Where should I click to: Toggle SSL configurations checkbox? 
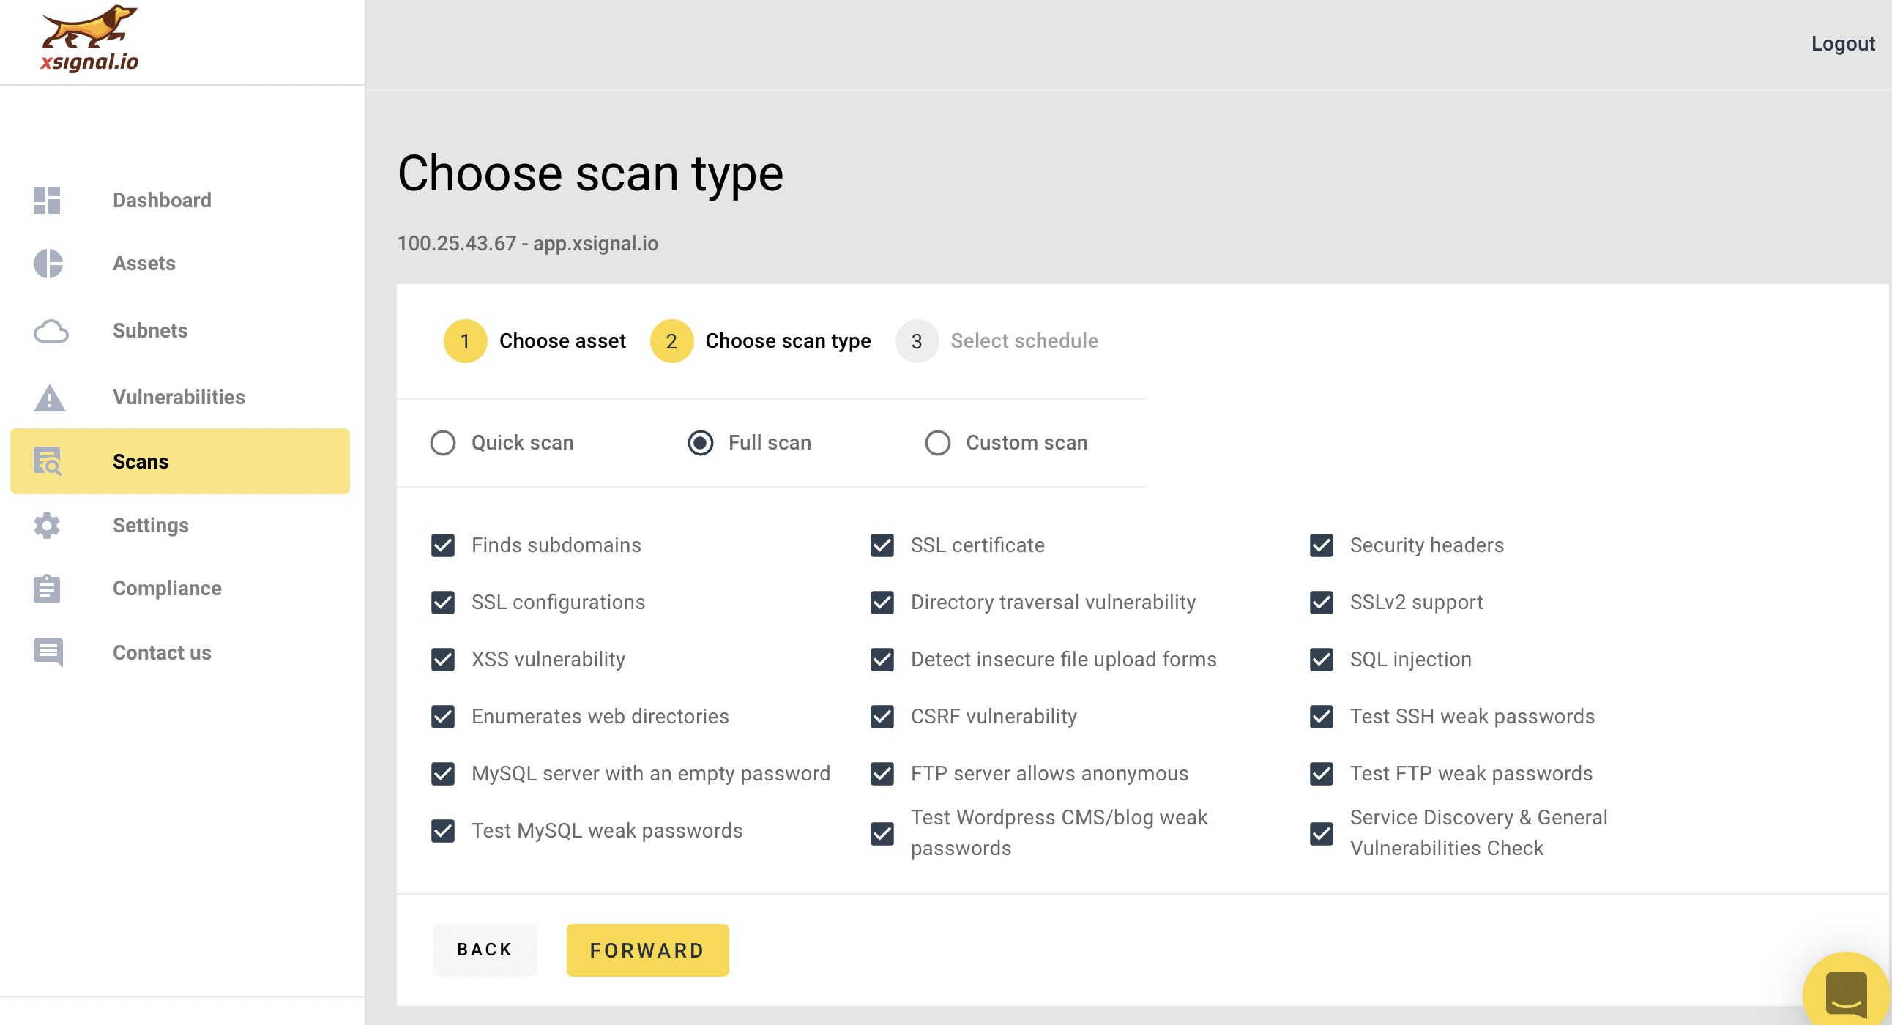[443, 603]
